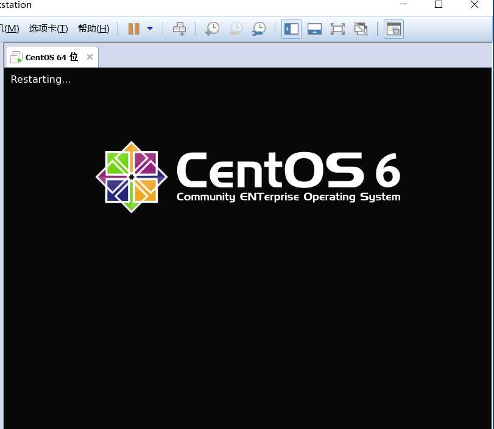Close the Workstation window
This screenshot has width=494, height=429.
click(475, 4)
